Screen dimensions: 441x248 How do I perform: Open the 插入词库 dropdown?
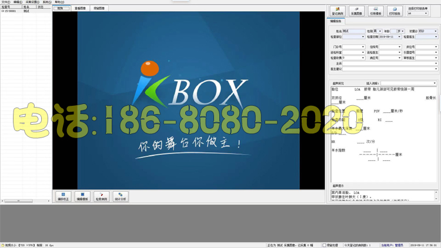(435, 83)
